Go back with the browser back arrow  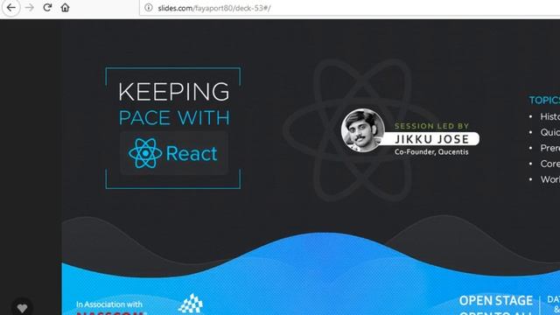(x=11, y=8)
